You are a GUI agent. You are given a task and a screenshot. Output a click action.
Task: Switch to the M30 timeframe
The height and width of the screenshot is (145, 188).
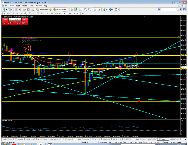pos(60,13)
